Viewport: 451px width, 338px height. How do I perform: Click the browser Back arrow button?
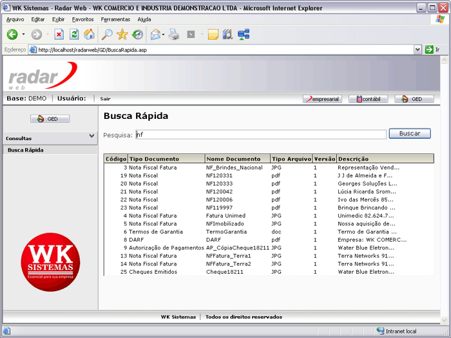(12, 35)
